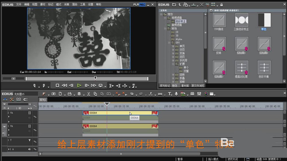Click the Fast Forward button
Screen dimensions: 287x161
94,86
